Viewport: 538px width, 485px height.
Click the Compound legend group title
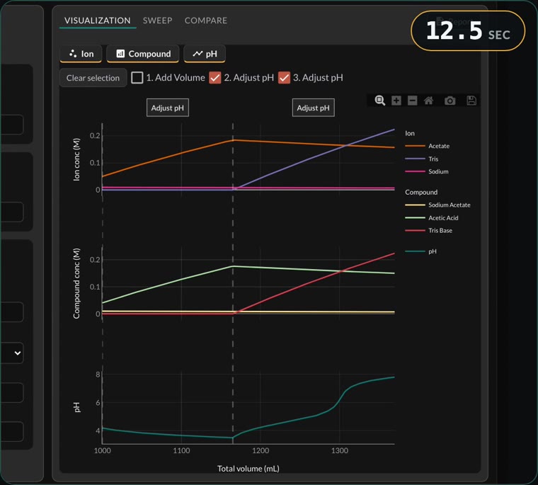tap(421, 192)
